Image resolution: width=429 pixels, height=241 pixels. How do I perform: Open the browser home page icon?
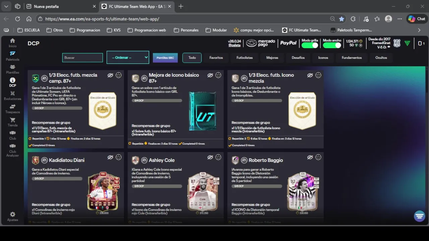point(29,19)
